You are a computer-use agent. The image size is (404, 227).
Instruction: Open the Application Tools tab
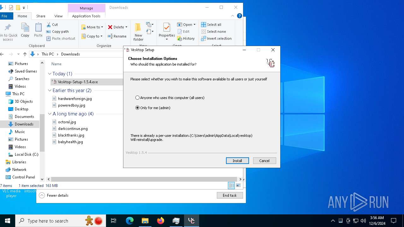pyautogui.click(x=86, y=16)
